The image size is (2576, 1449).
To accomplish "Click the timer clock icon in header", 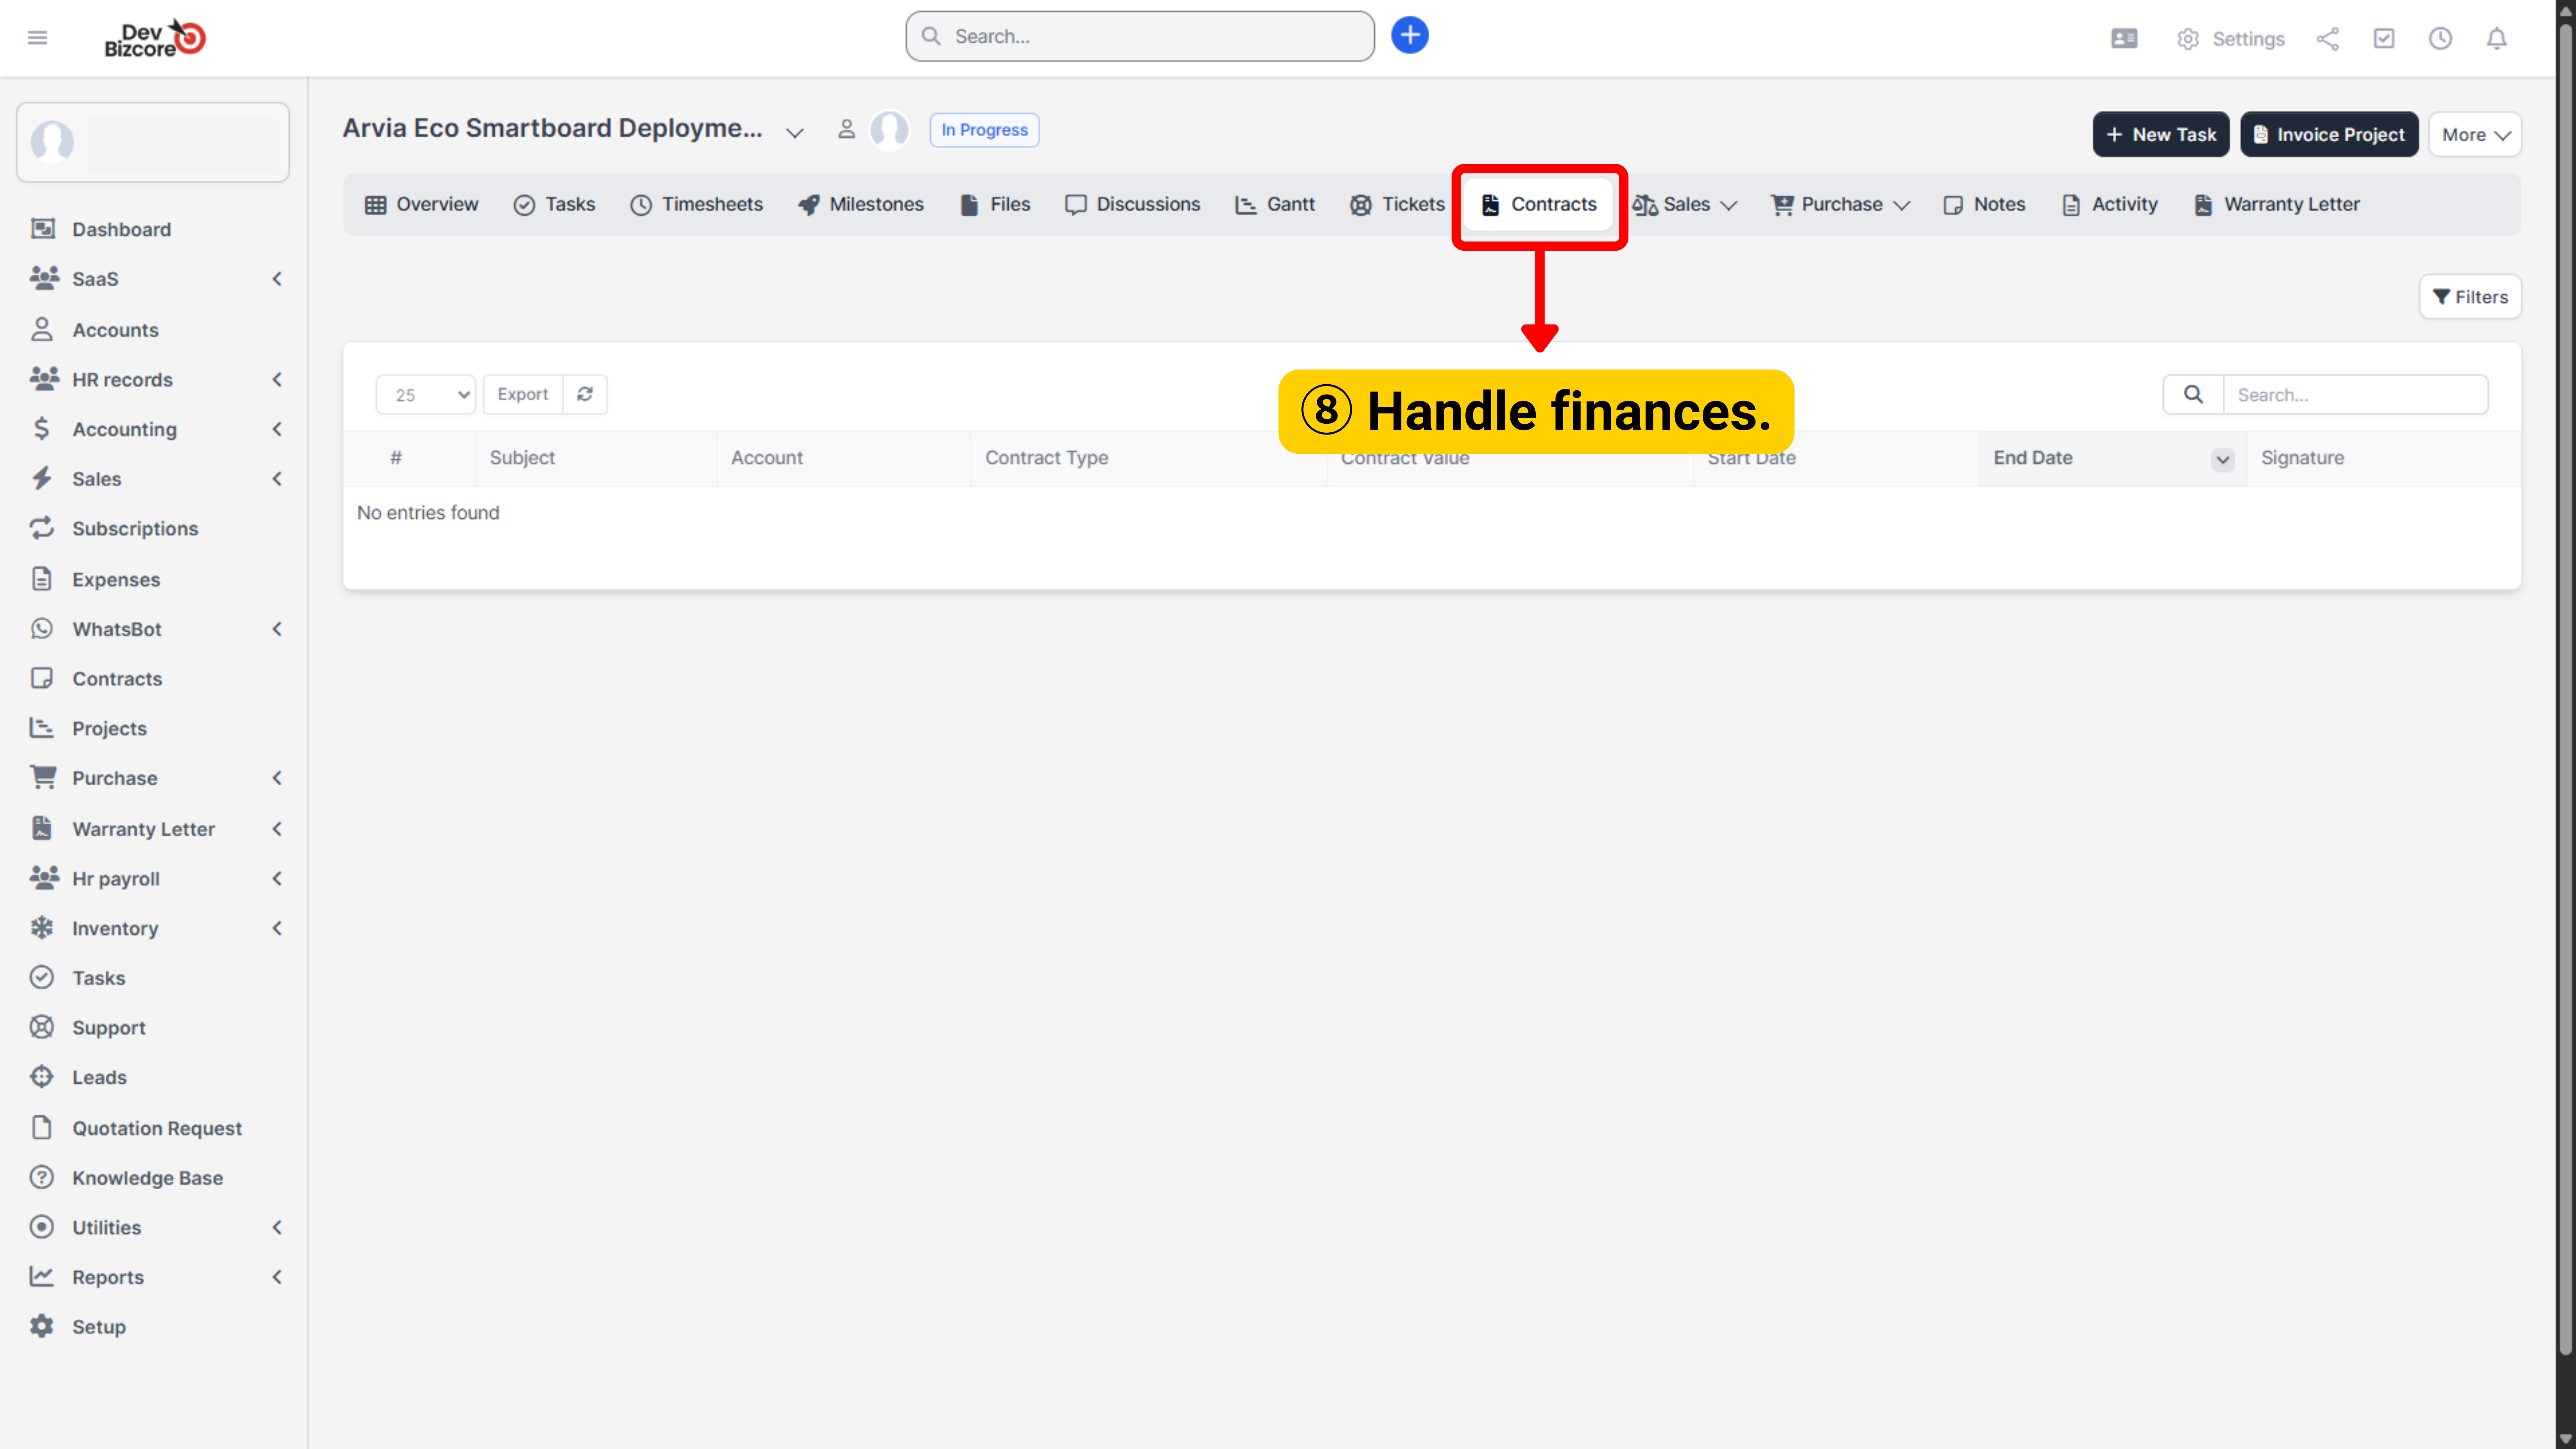I will coord(2440,39).
